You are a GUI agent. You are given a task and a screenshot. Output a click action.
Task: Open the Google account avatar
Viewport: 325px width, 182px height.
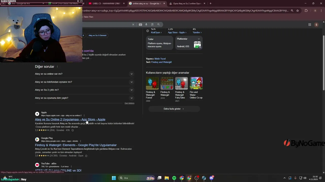(316, 25)
